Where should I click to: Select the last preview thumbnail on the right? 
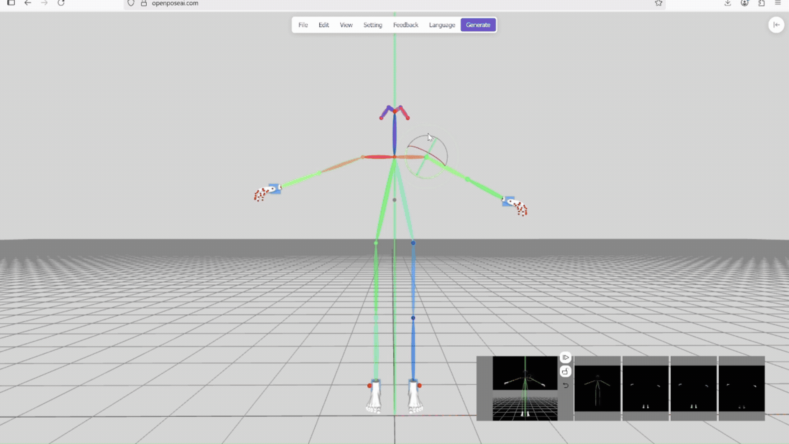point(741,388)
